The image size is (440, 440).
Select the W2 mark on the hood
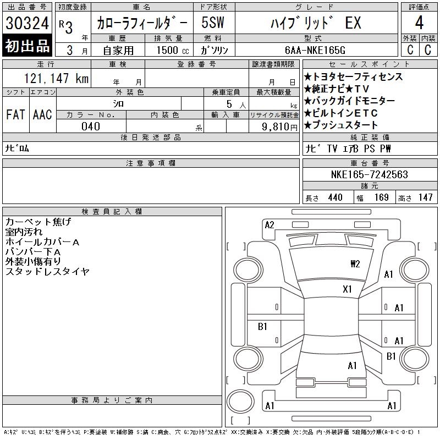click(x=355, y=263)
